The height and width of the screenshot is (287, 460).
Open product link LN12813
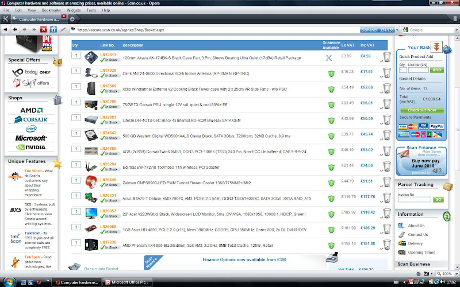coord(108,55)
